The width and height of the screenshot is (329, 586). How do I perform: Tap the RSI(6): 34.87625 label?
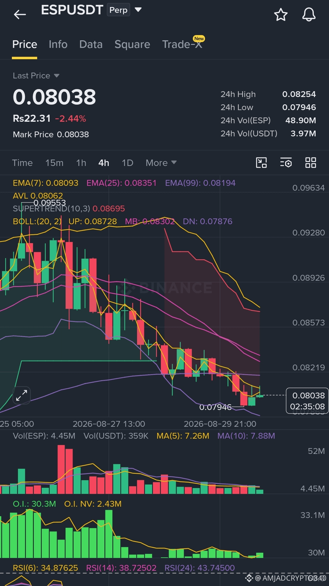coord(45,568)
